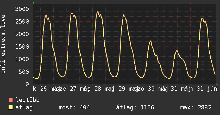
Task: Click the 3000 y-axis label
Action: [x=22, y=9]
